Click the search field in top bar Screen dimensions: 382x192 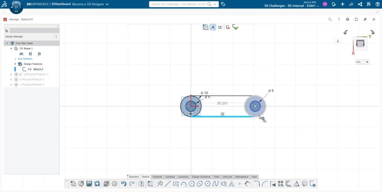coord(179,4)
